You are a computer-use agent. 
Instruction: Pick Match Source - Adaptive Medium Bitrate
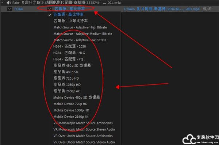[83, 34]
